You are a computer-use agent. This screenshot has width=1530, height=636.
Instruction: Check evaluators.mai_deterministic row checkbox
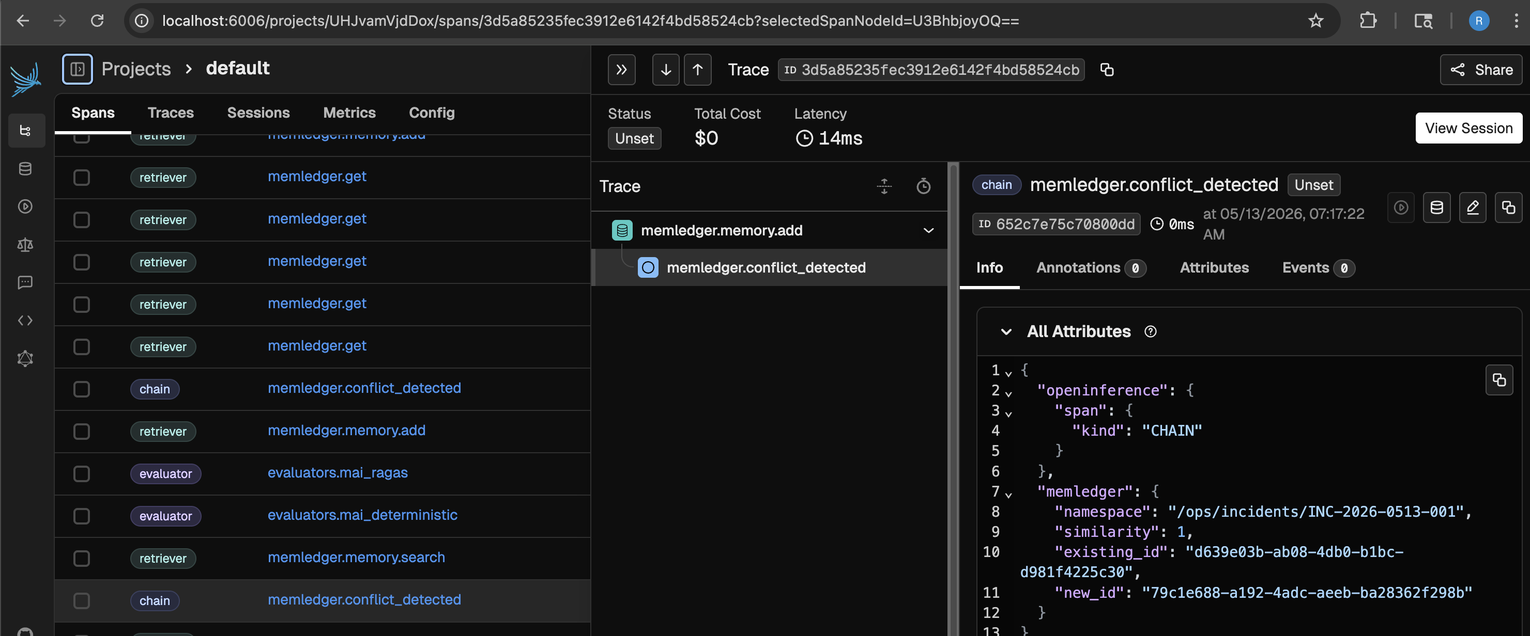pyautogui.click(x=81, y=516)
